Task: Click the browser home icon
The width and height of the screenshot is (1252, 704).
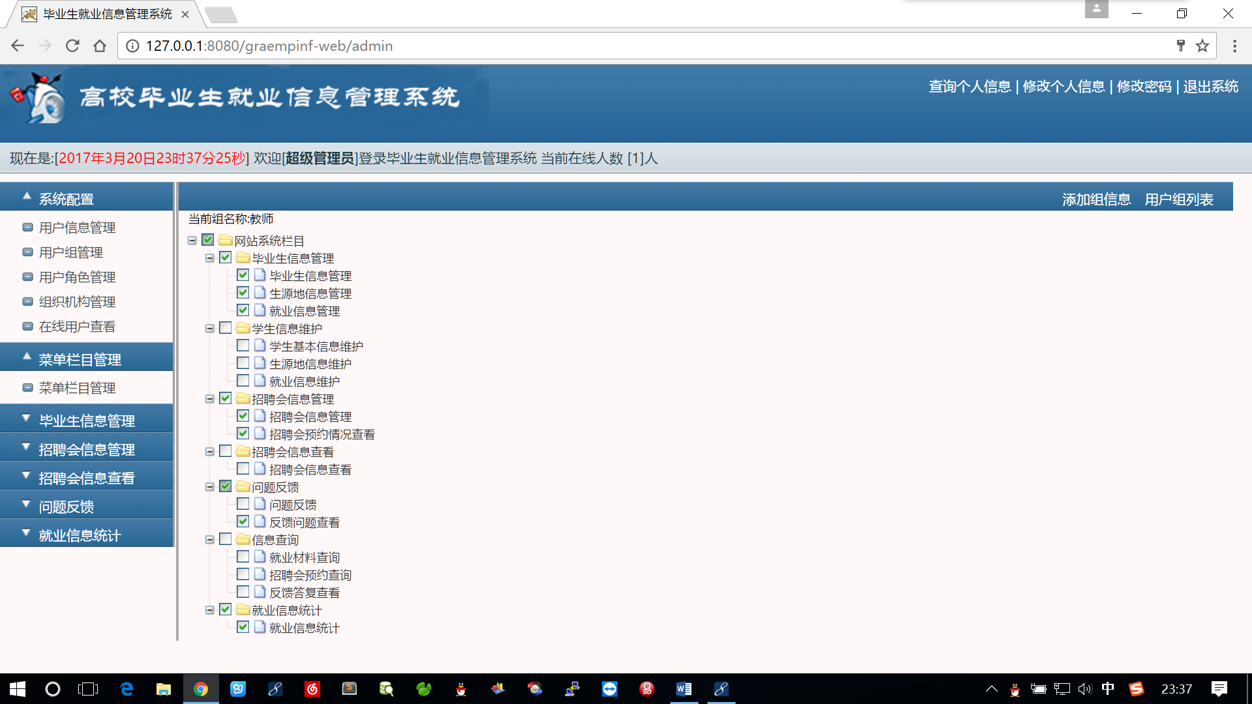Action: 100,46
